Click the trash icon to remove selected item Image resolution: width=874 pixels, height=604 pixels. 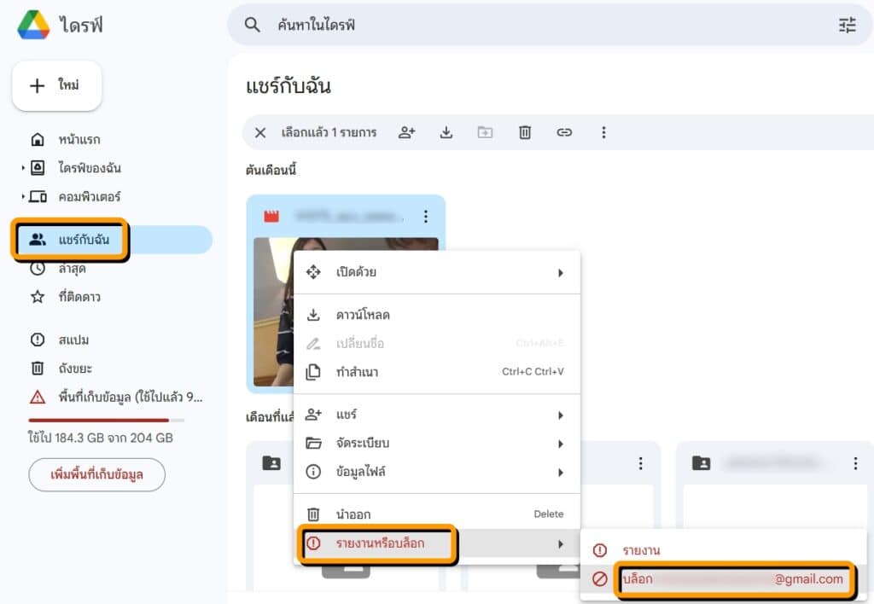[524, 132]
